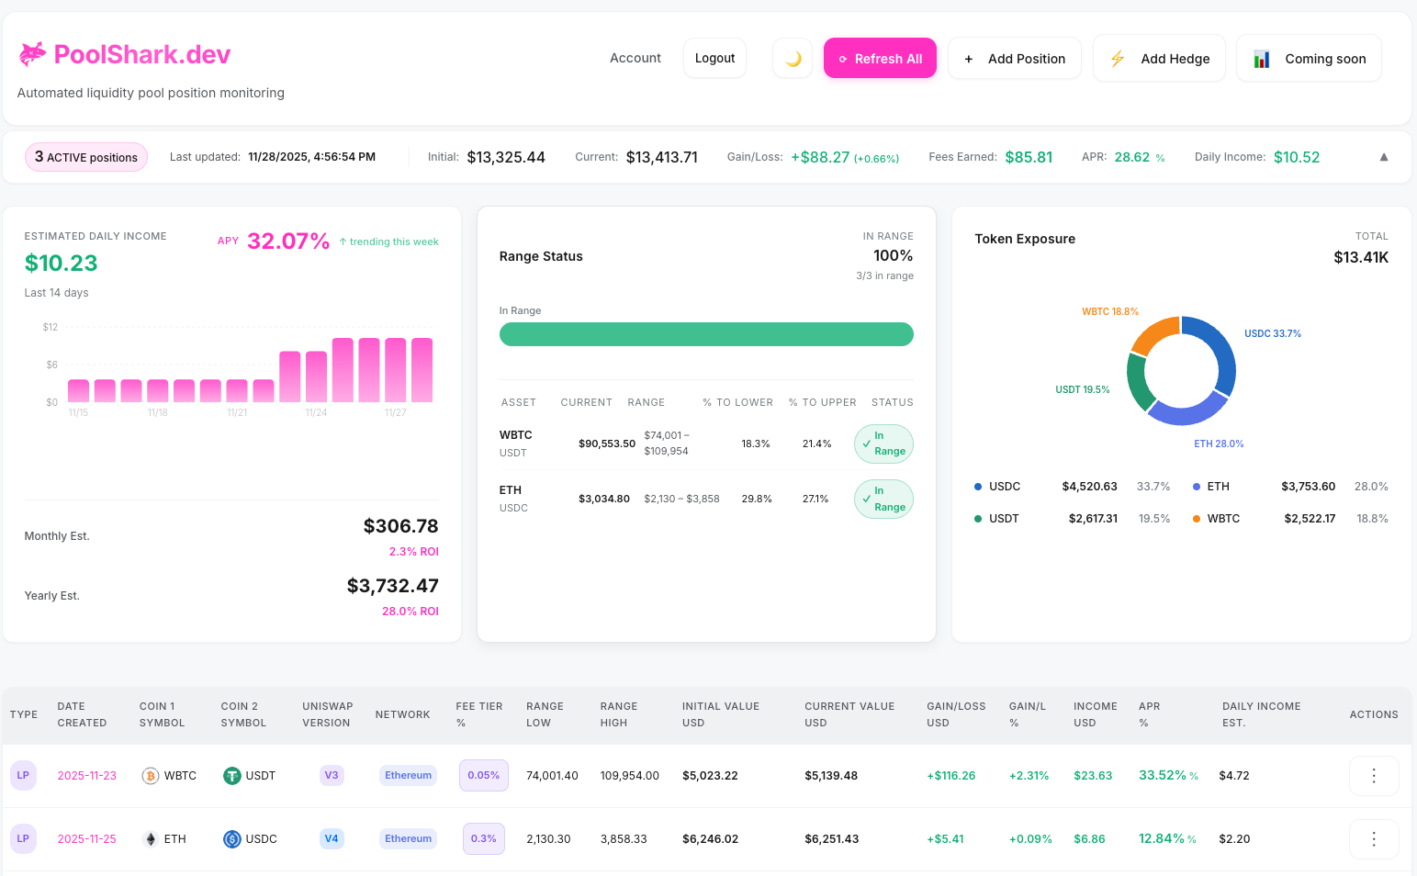
Task: Click the In Range checkmark badge for WBTC/USDT
Action: tap(883, 444)
